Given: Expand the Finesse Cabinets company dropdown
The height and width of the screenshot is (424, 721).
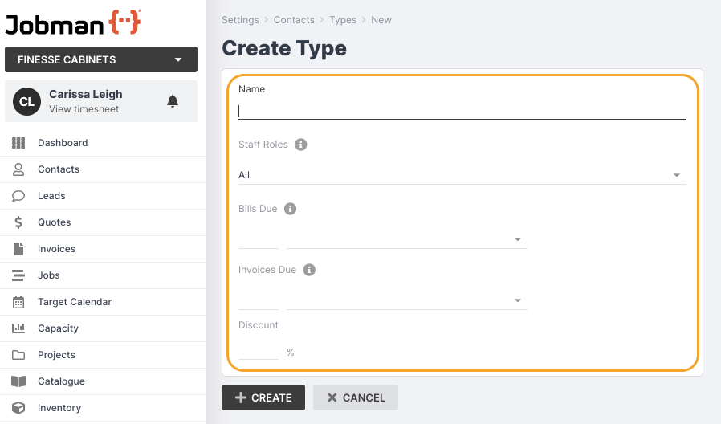Looking at the screenshot, I should 101,59.
